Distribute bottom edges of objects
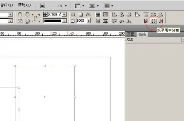 (161, 14)
